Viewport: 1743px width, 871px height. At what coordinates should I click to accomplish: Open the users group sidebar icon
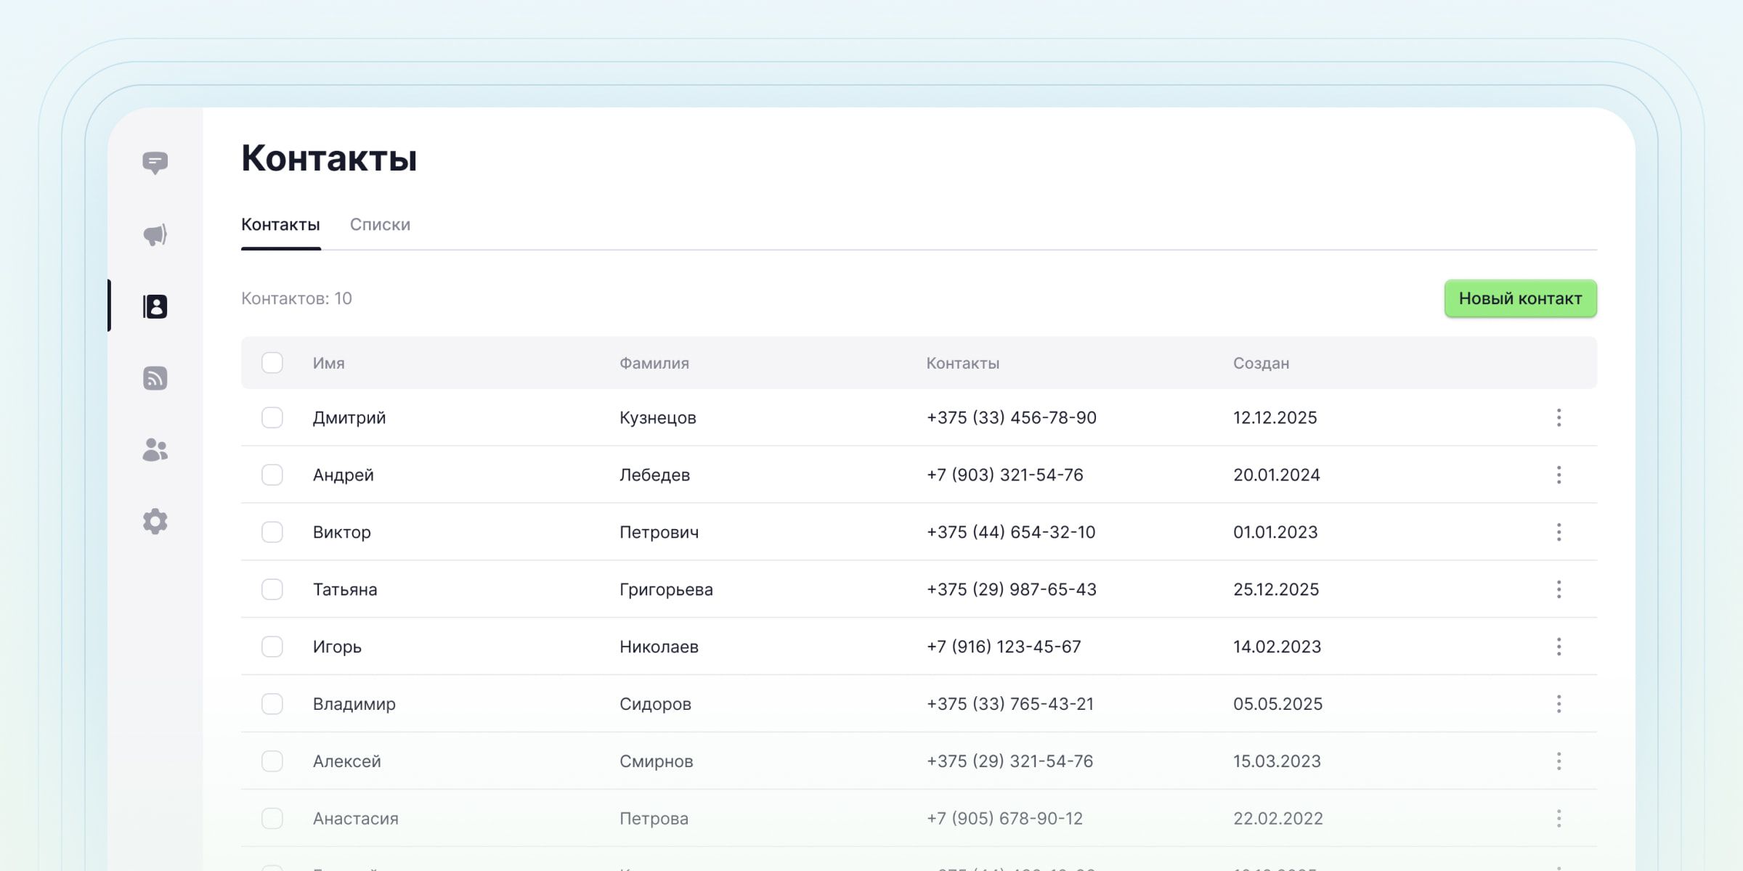pyautogui.click(x=155, y=450)
